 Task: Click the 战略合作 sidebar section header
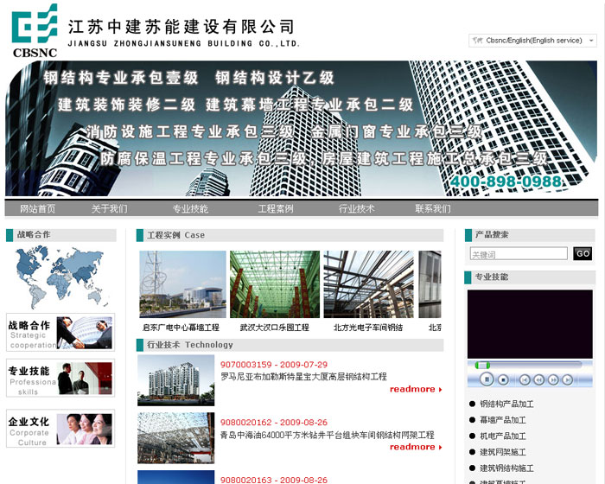click(61, 235)
